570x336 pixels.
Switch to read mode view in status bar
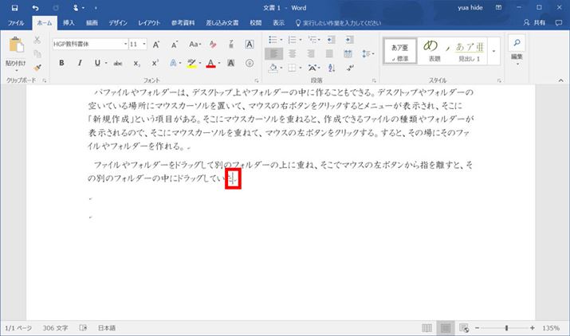[427, 328]
